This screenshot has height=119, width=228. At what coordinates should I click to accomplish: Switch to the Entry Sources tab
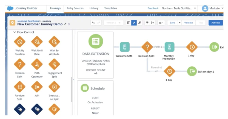pyautogui.click(x=75, y=8)
